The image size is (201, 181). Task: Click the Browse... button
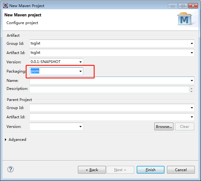[164, 126]
